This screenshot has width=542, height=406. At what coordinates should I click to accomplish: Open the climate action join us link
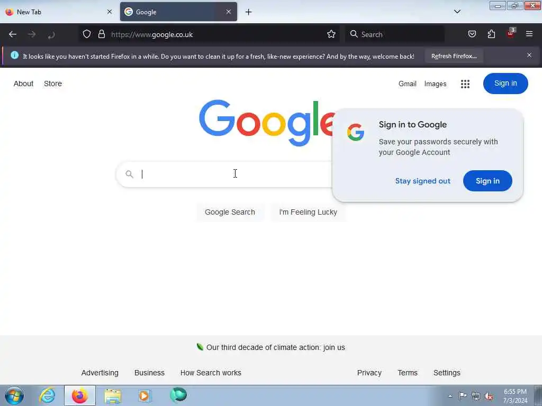(275, 347)
